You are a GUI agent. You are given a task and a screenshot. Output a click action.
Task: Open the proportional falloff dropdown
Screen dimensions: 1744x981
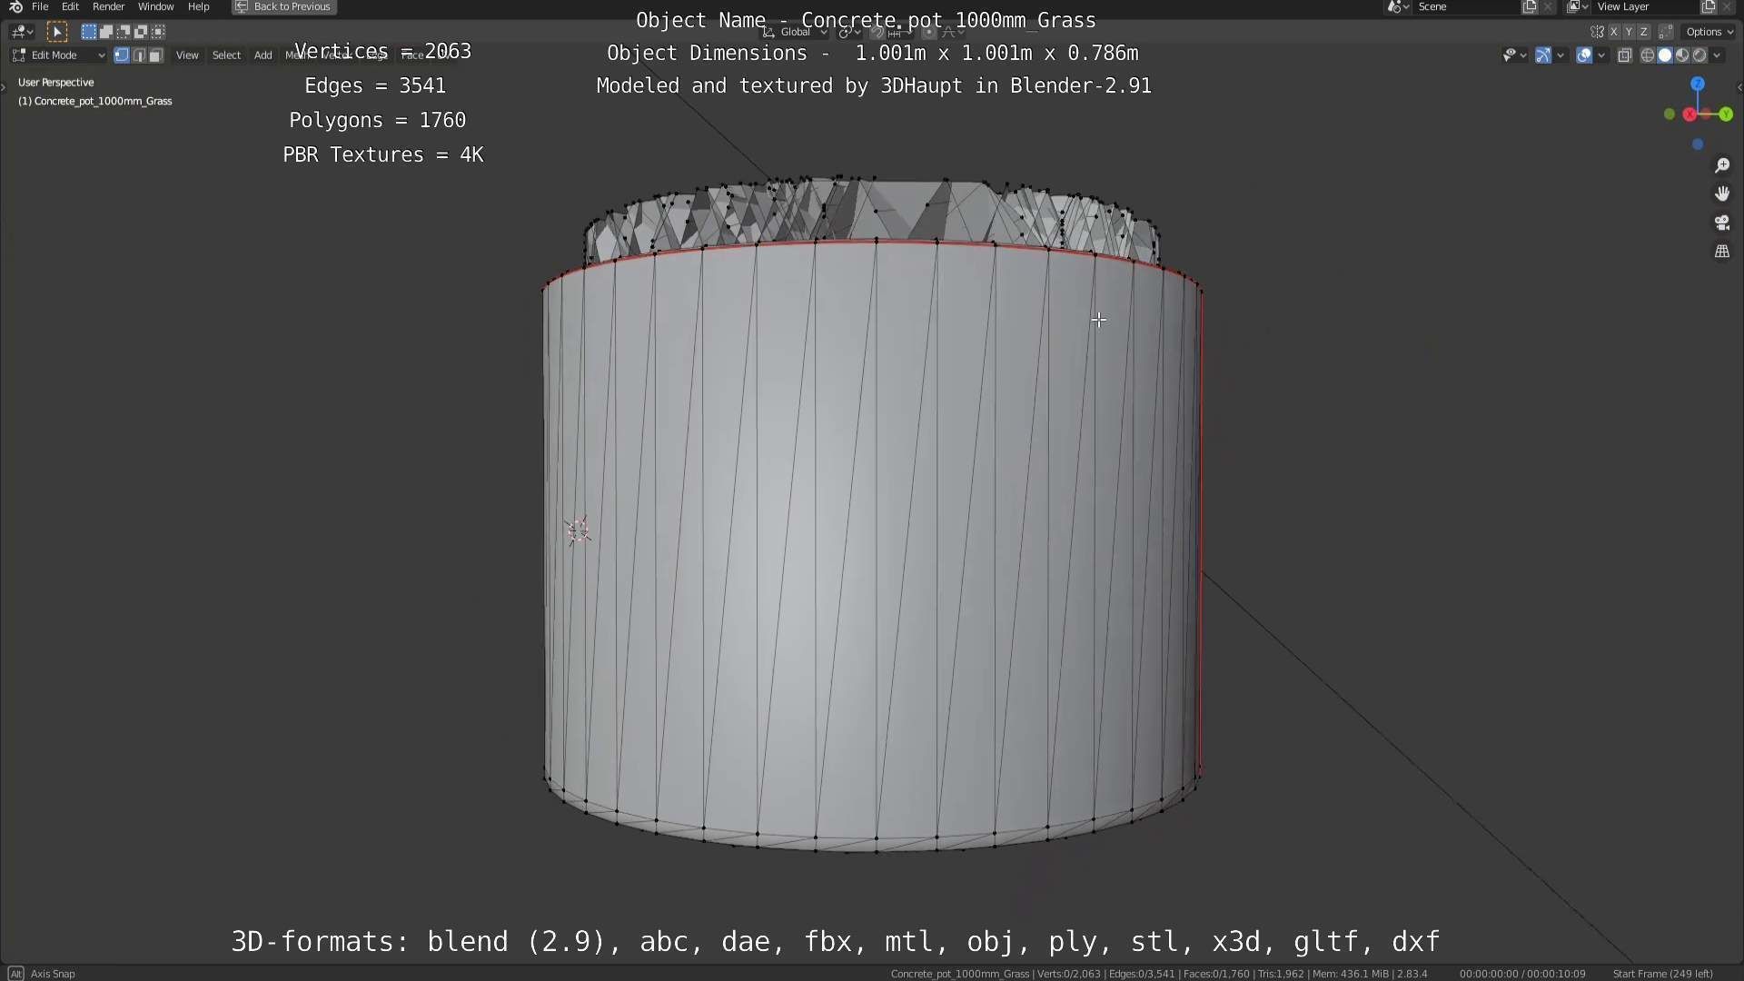pos(951,33)
